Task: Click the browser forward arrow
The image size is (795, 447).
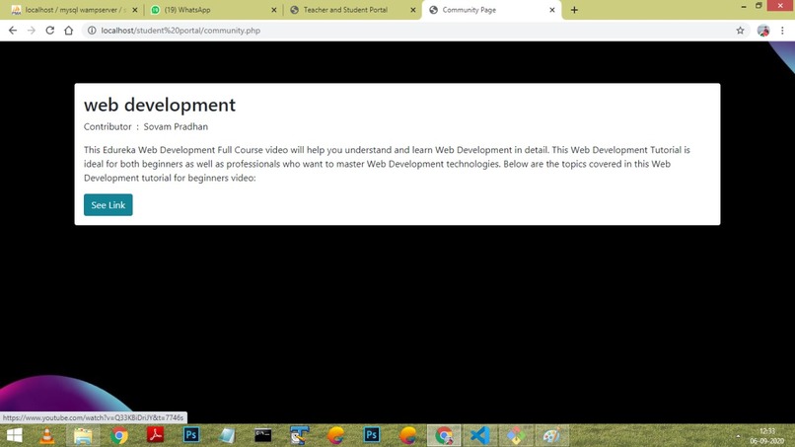Action: pos(32,31)
